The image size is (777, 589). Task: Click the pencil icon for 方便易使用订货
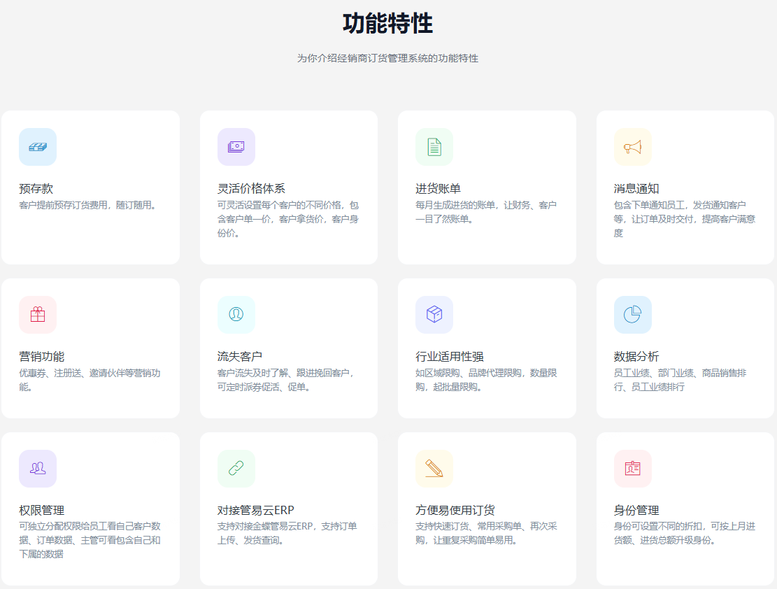pos(434,469)
